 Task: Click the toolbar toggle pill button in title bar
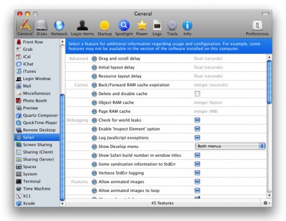[265, 14]
